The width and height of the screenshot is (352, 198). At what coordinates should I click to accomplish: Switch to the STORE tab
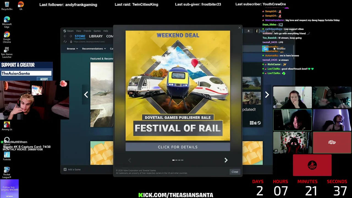coord(80,36)
